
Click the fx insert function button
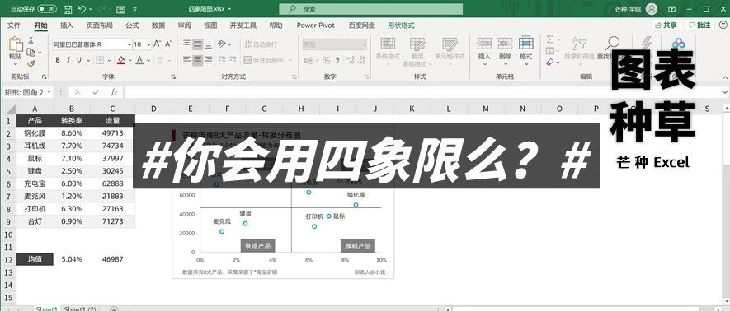tap(114, 92)
